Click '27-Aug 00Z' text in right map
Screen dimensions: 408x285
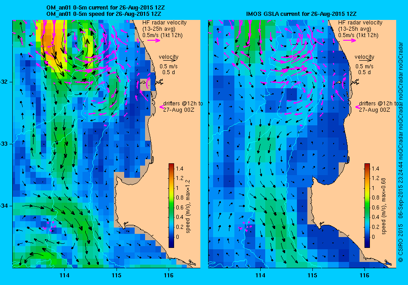pyautogui.click(x=375, y=110)
